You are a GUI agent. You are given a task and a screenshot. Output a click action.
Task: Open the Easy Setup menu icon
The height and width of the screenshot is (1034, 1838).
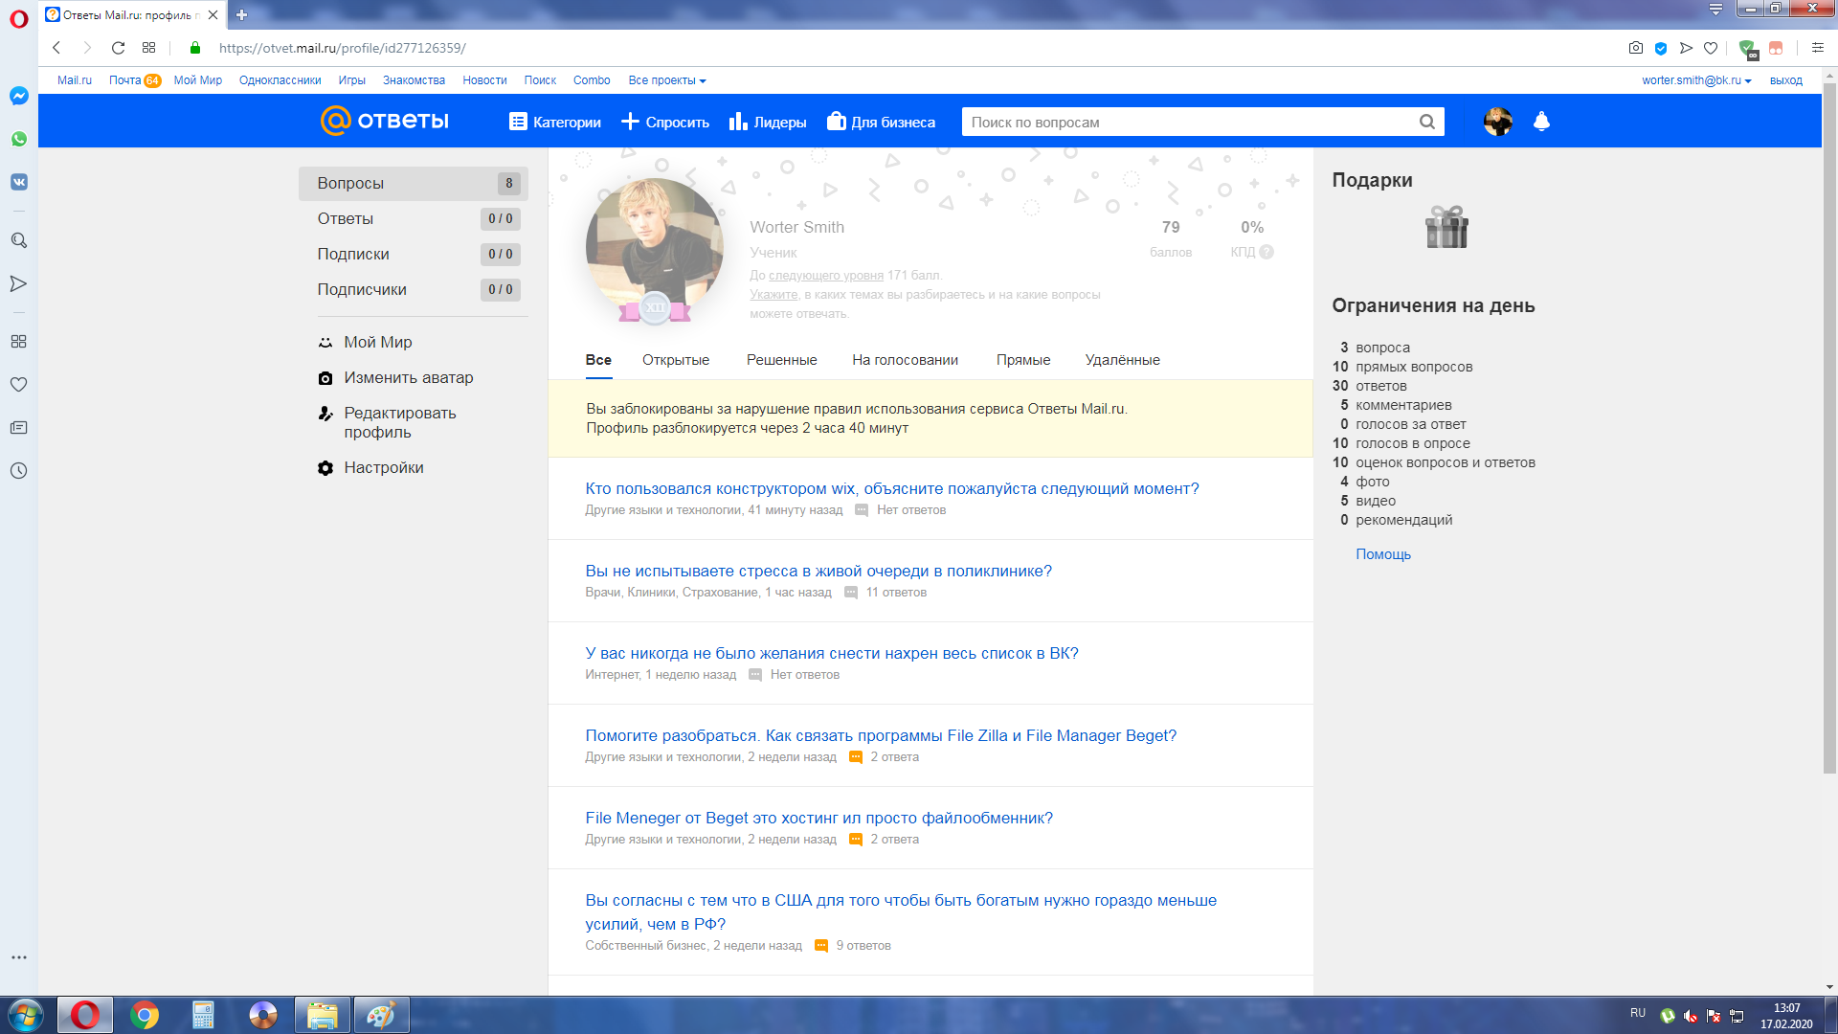point(1818,48)
